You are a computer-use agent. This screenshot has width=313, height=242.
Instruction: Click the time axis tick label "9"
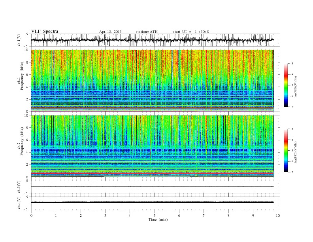[253, 216]
